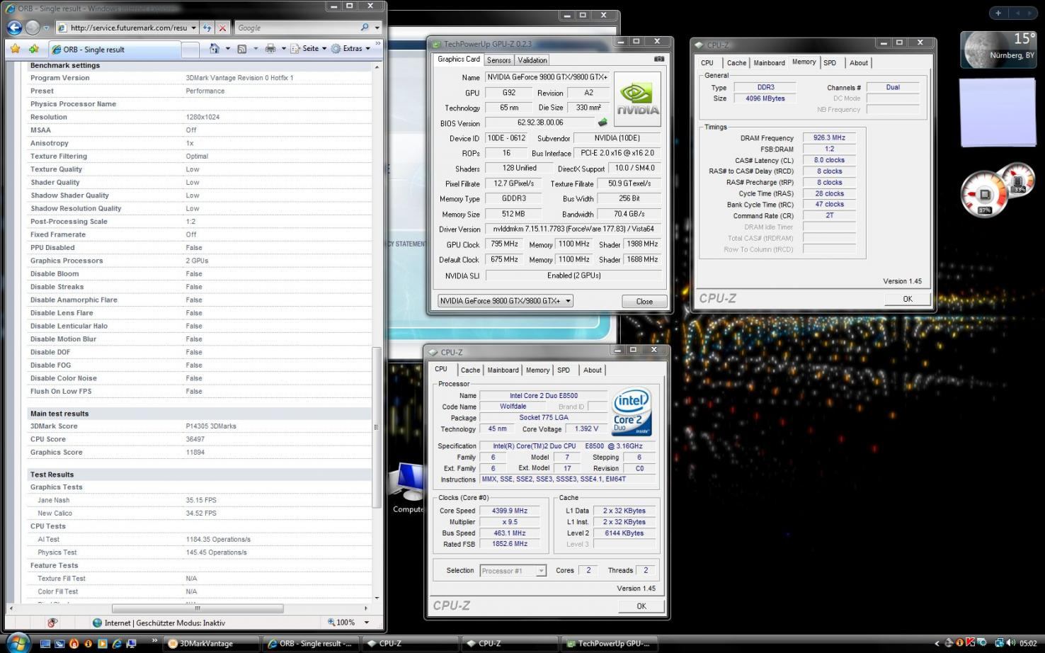Stop loading with the red X
Viewport: 1045px width, 653px height.
(222, 28)
